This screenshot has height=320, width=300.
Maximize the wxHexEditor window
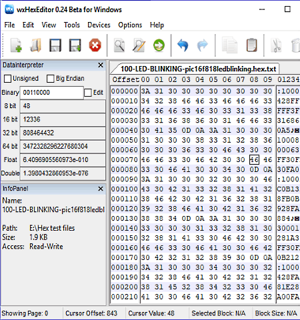click(287, 9)
